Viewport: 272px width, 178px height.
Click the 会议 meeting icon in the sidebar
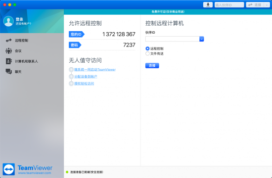[x=9, y=51]
